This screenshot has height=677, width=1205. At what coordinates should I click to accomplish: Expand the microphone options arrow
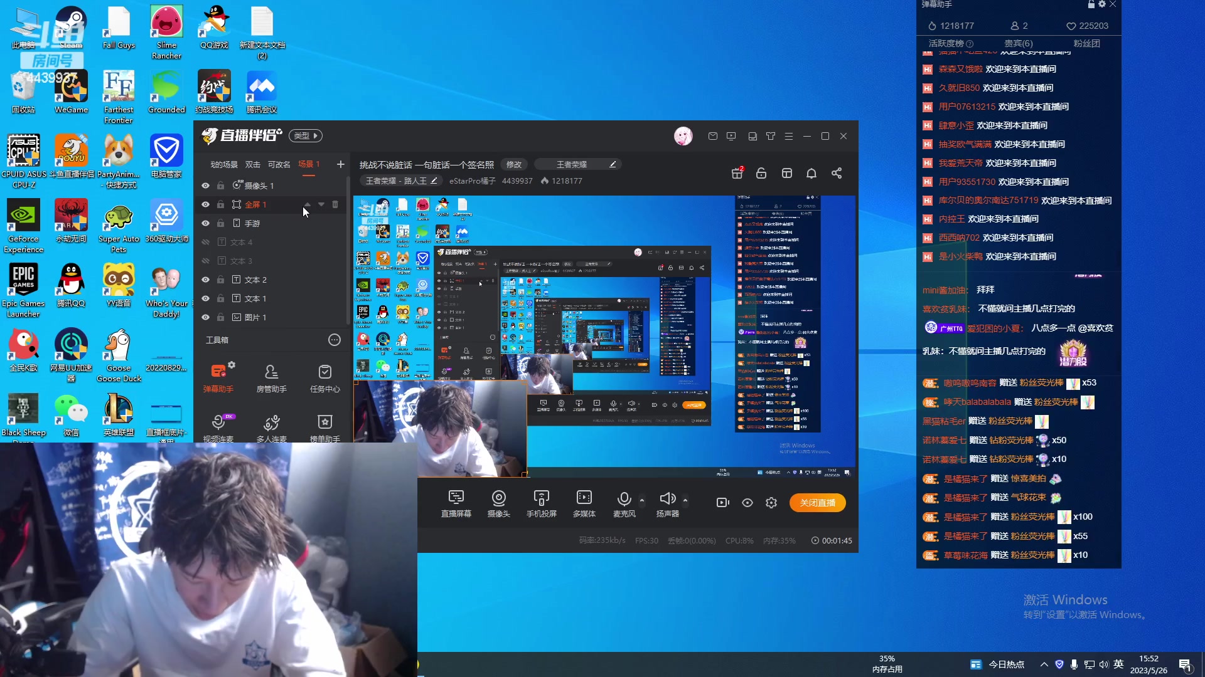[641, 500]
